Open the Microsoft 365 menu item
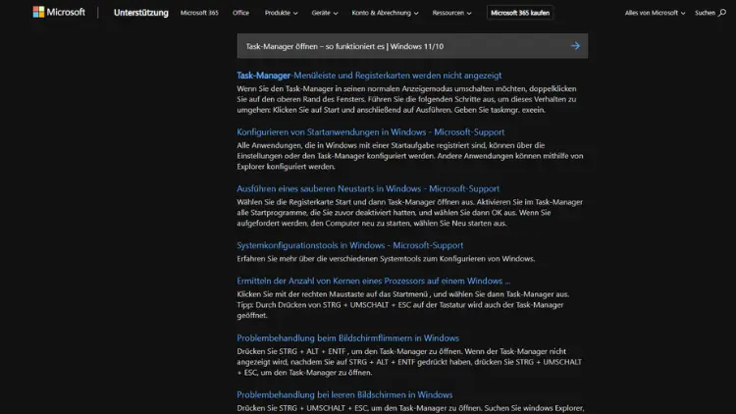This screenshot has width=736, height=414. tap(199, 13)
